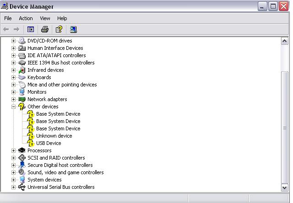Click the DVD/CD-ROM drives disc icon
The image size is (293, 203).
point(22,41)
